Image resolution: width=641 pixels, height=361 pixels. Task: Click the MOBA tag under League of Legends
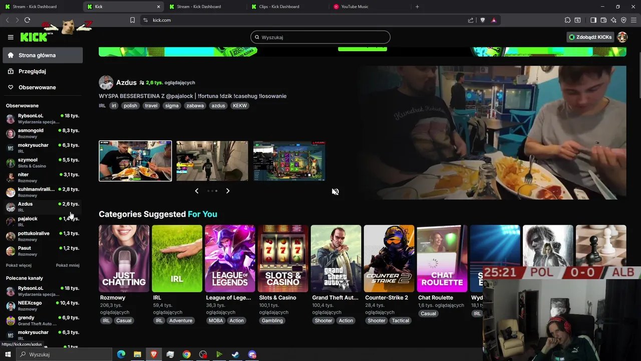tap(216, 321)
